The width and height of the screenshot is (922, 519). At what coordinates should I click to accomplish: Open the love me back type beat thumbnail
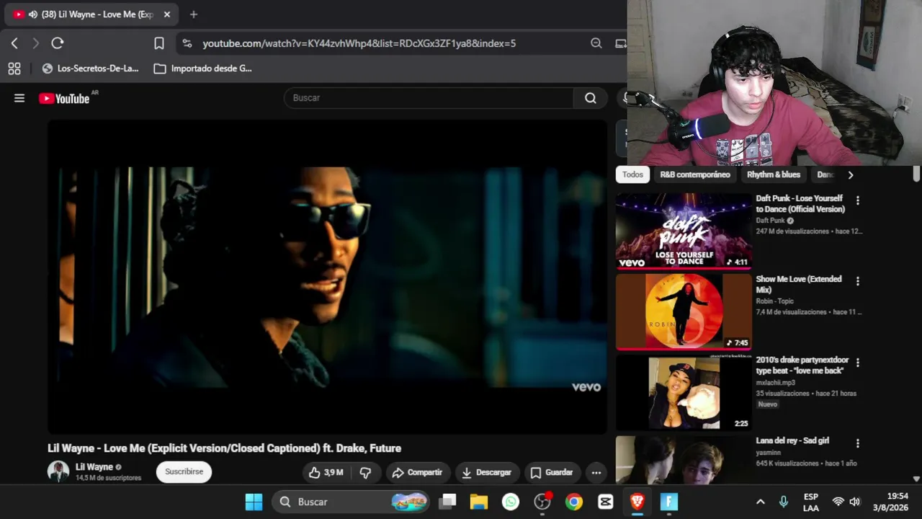point(684,392)
